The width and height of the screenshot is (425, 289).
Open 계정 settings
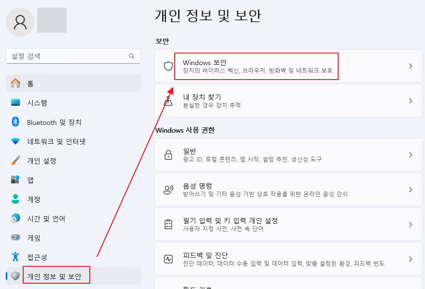pos(73,199)
